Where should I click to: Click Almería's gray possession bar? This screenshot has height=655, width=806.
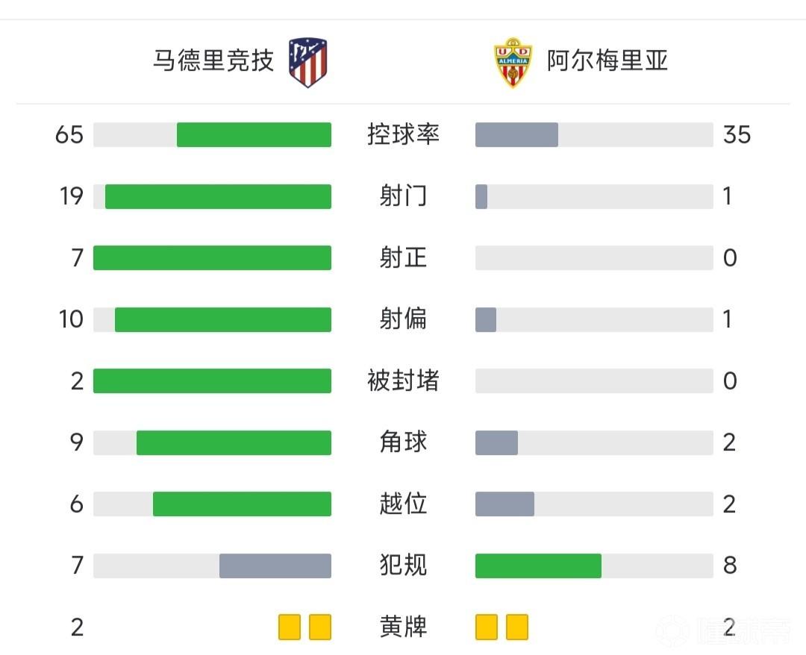tap(516, 135)
